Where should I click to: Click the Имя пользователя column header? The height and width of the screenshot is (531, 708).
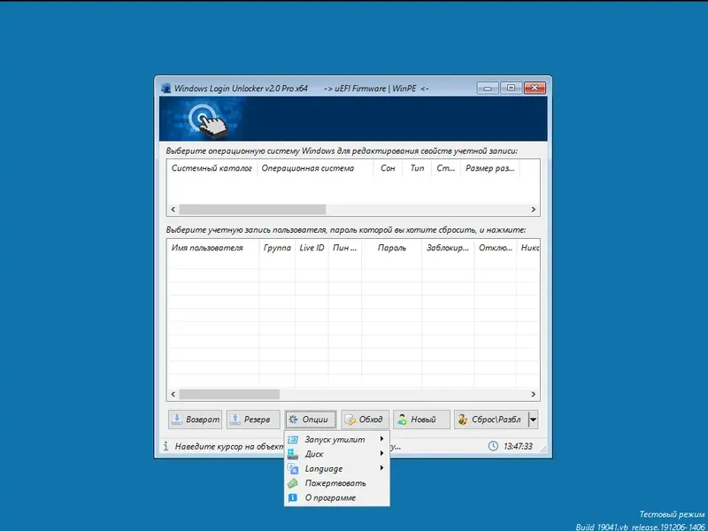tap(213, 248)
